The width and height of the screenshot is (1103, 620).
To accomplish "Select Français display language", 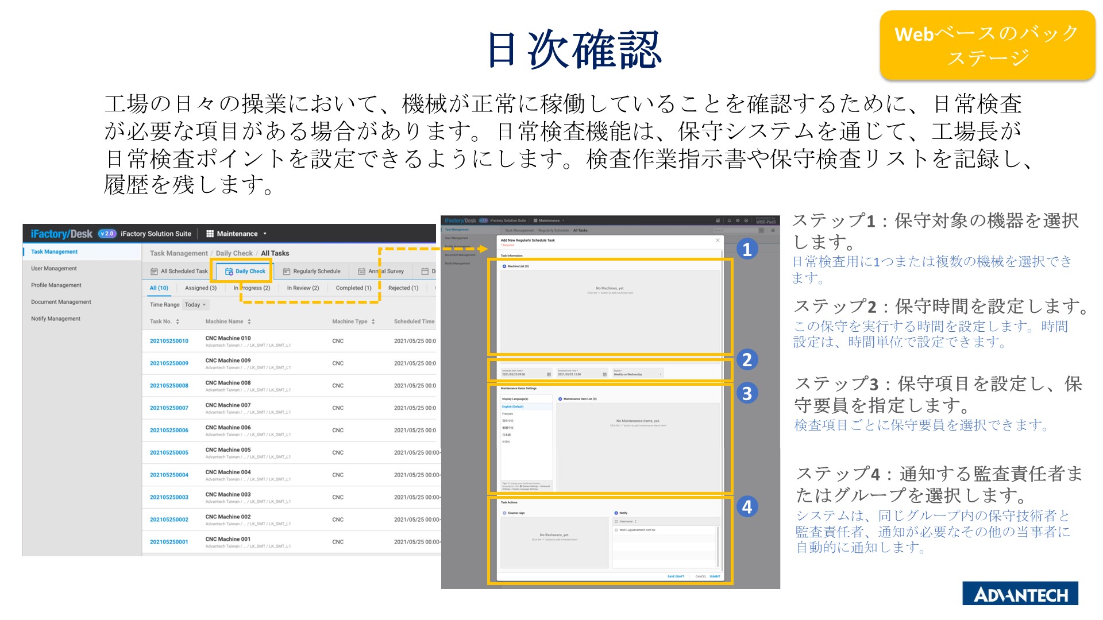I will click(x=508, y=414).
